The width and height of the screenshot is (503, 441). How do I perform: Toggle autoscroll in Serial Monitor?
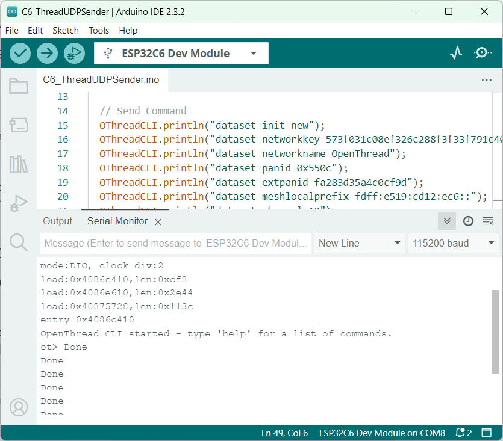[x=447, y=221]
